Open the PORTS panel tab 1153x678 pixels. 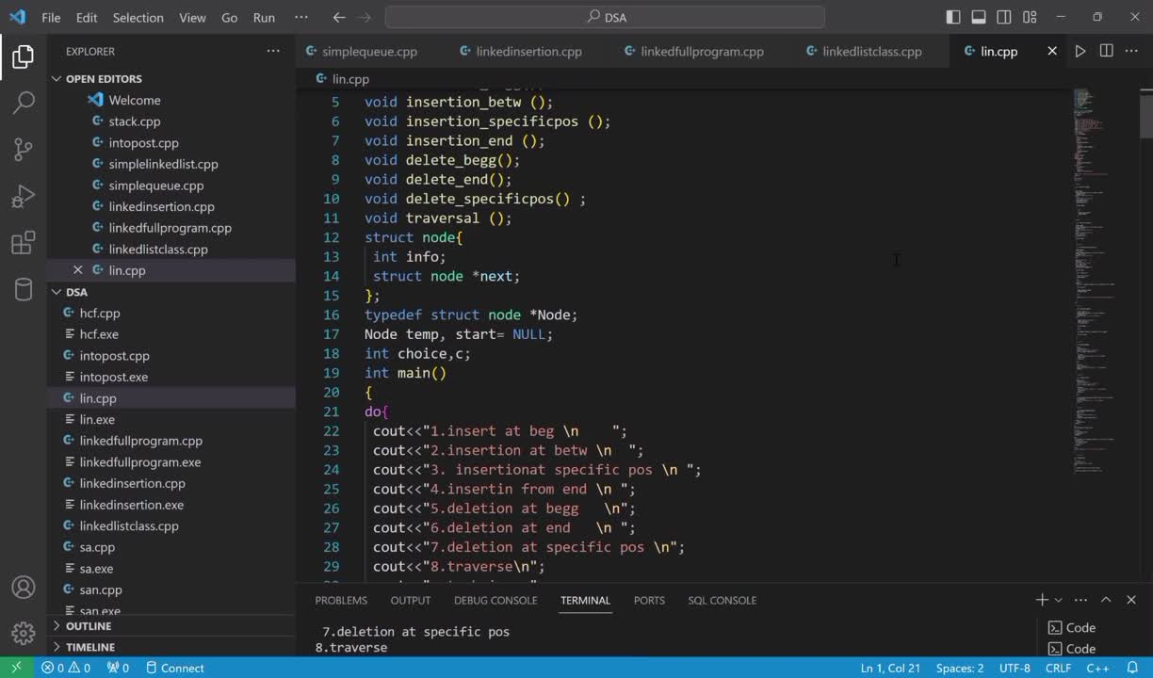point(649,600)
